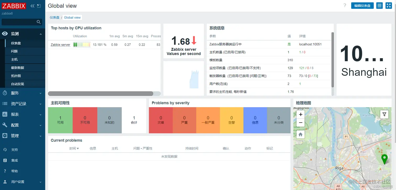Hide sidebar using the window icon
Viewport: 396px width, 190px height.
tap(39, 6)
